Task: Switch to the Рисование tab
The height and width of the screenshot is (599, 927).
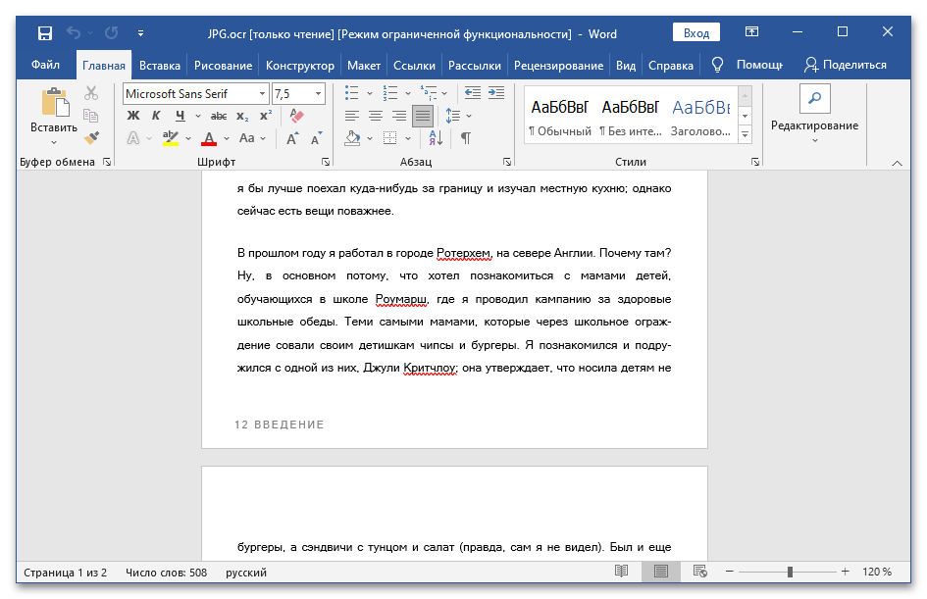Action: pos(223,66)
